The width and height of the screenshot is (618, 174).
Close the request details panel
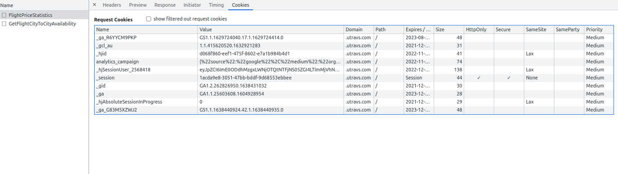point(94,5)
